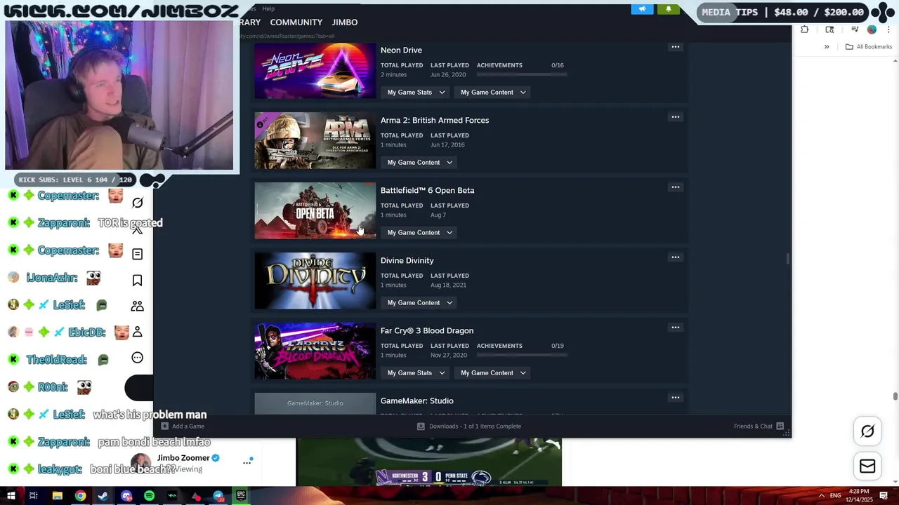Click the Far Cry 3 Blood Dragon thumbnail
899x505 pixels.
[315, 351]
